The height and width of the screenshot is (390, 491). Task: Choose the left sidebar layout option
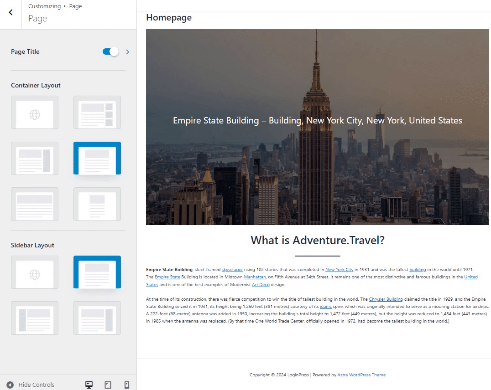(x=35, y=318)
